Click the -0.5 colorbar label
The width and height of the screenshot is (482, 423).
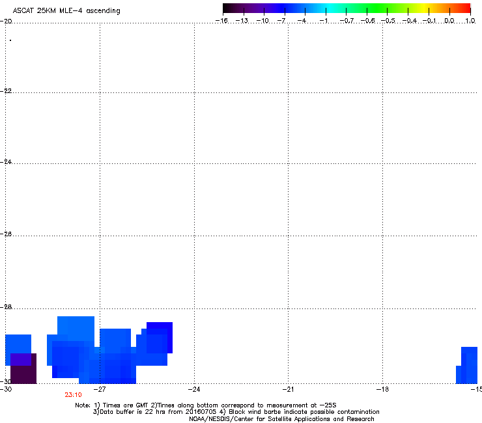click(x=388, y=21)
